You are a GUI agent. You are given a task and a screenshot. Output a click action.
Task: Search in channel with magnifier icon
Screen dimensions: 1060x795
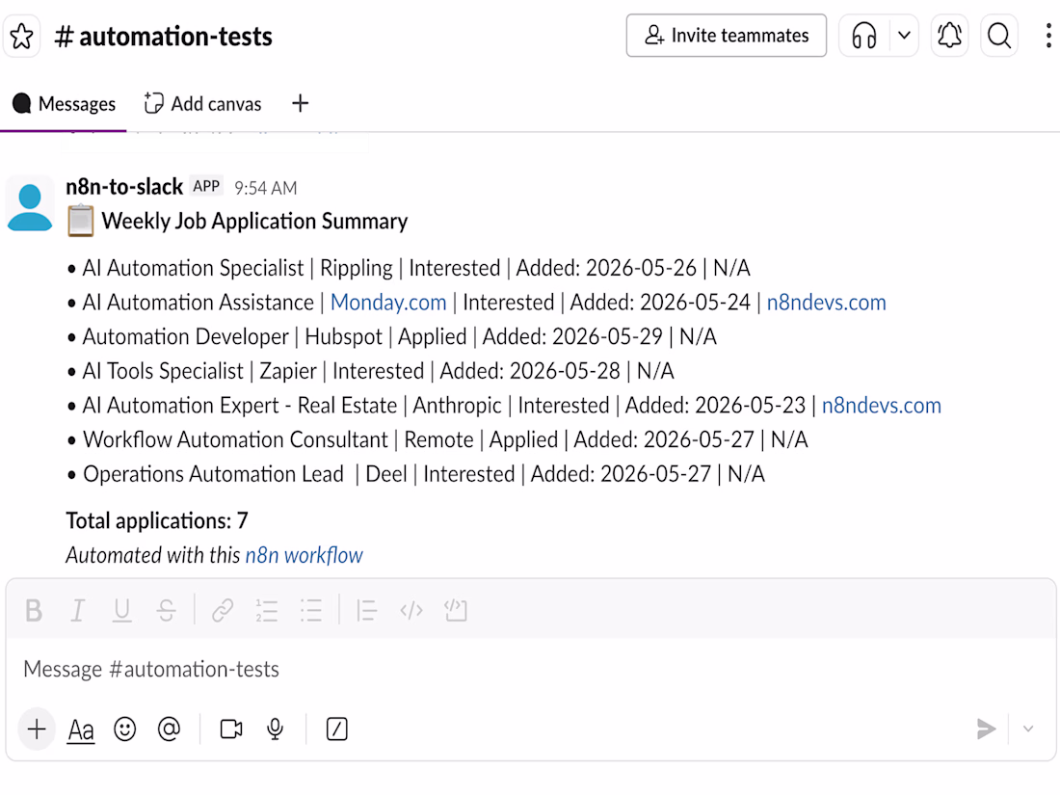[x=999, y=35]
